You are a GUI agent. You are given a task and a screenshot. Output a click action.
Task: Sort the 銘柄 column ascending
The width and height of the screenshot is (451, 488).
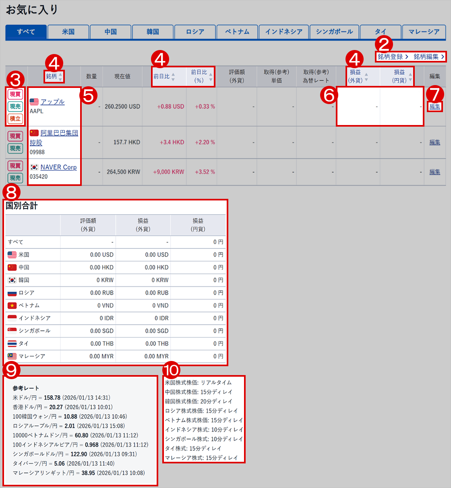pyautogui.click(x=61, y=74)
